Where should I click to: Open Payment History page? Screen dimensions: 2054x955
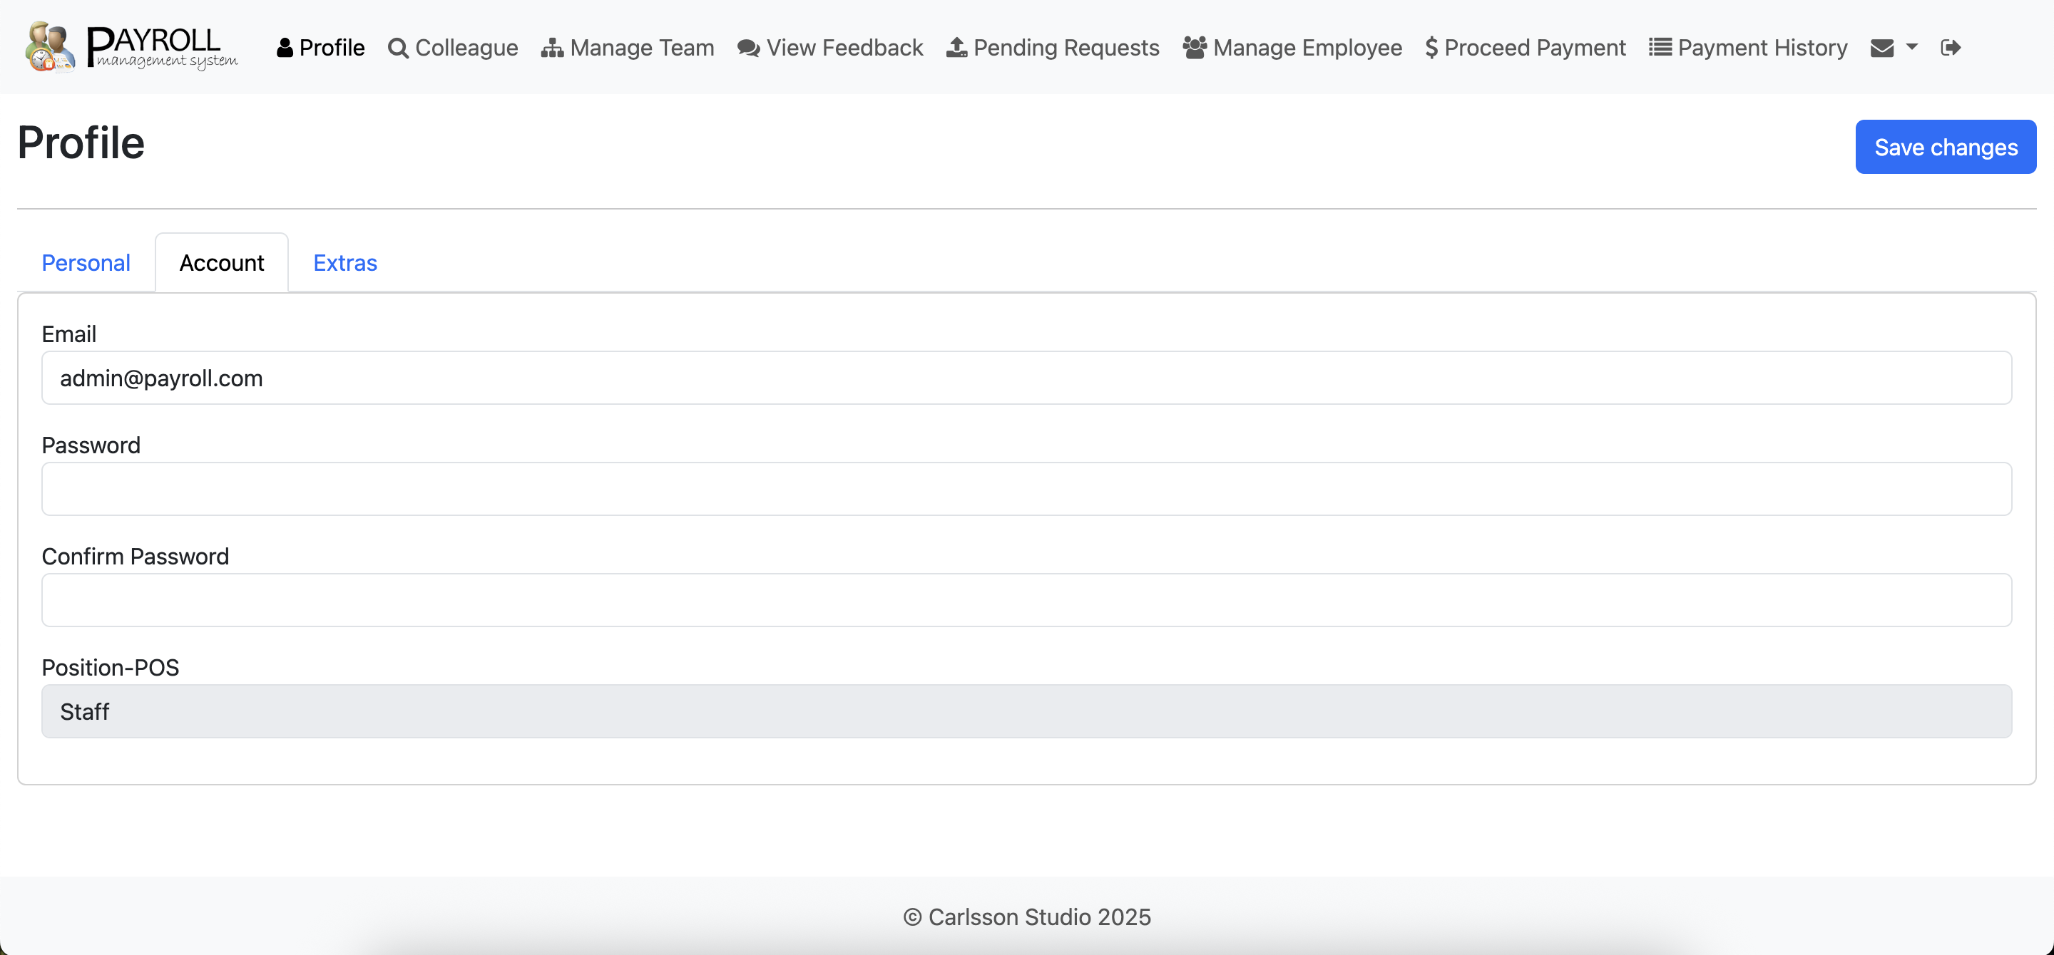click(x=1748, y=48)
